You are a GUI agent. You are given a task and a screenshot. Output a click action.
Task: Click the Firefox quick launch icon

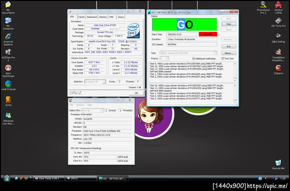click(26, 178)
